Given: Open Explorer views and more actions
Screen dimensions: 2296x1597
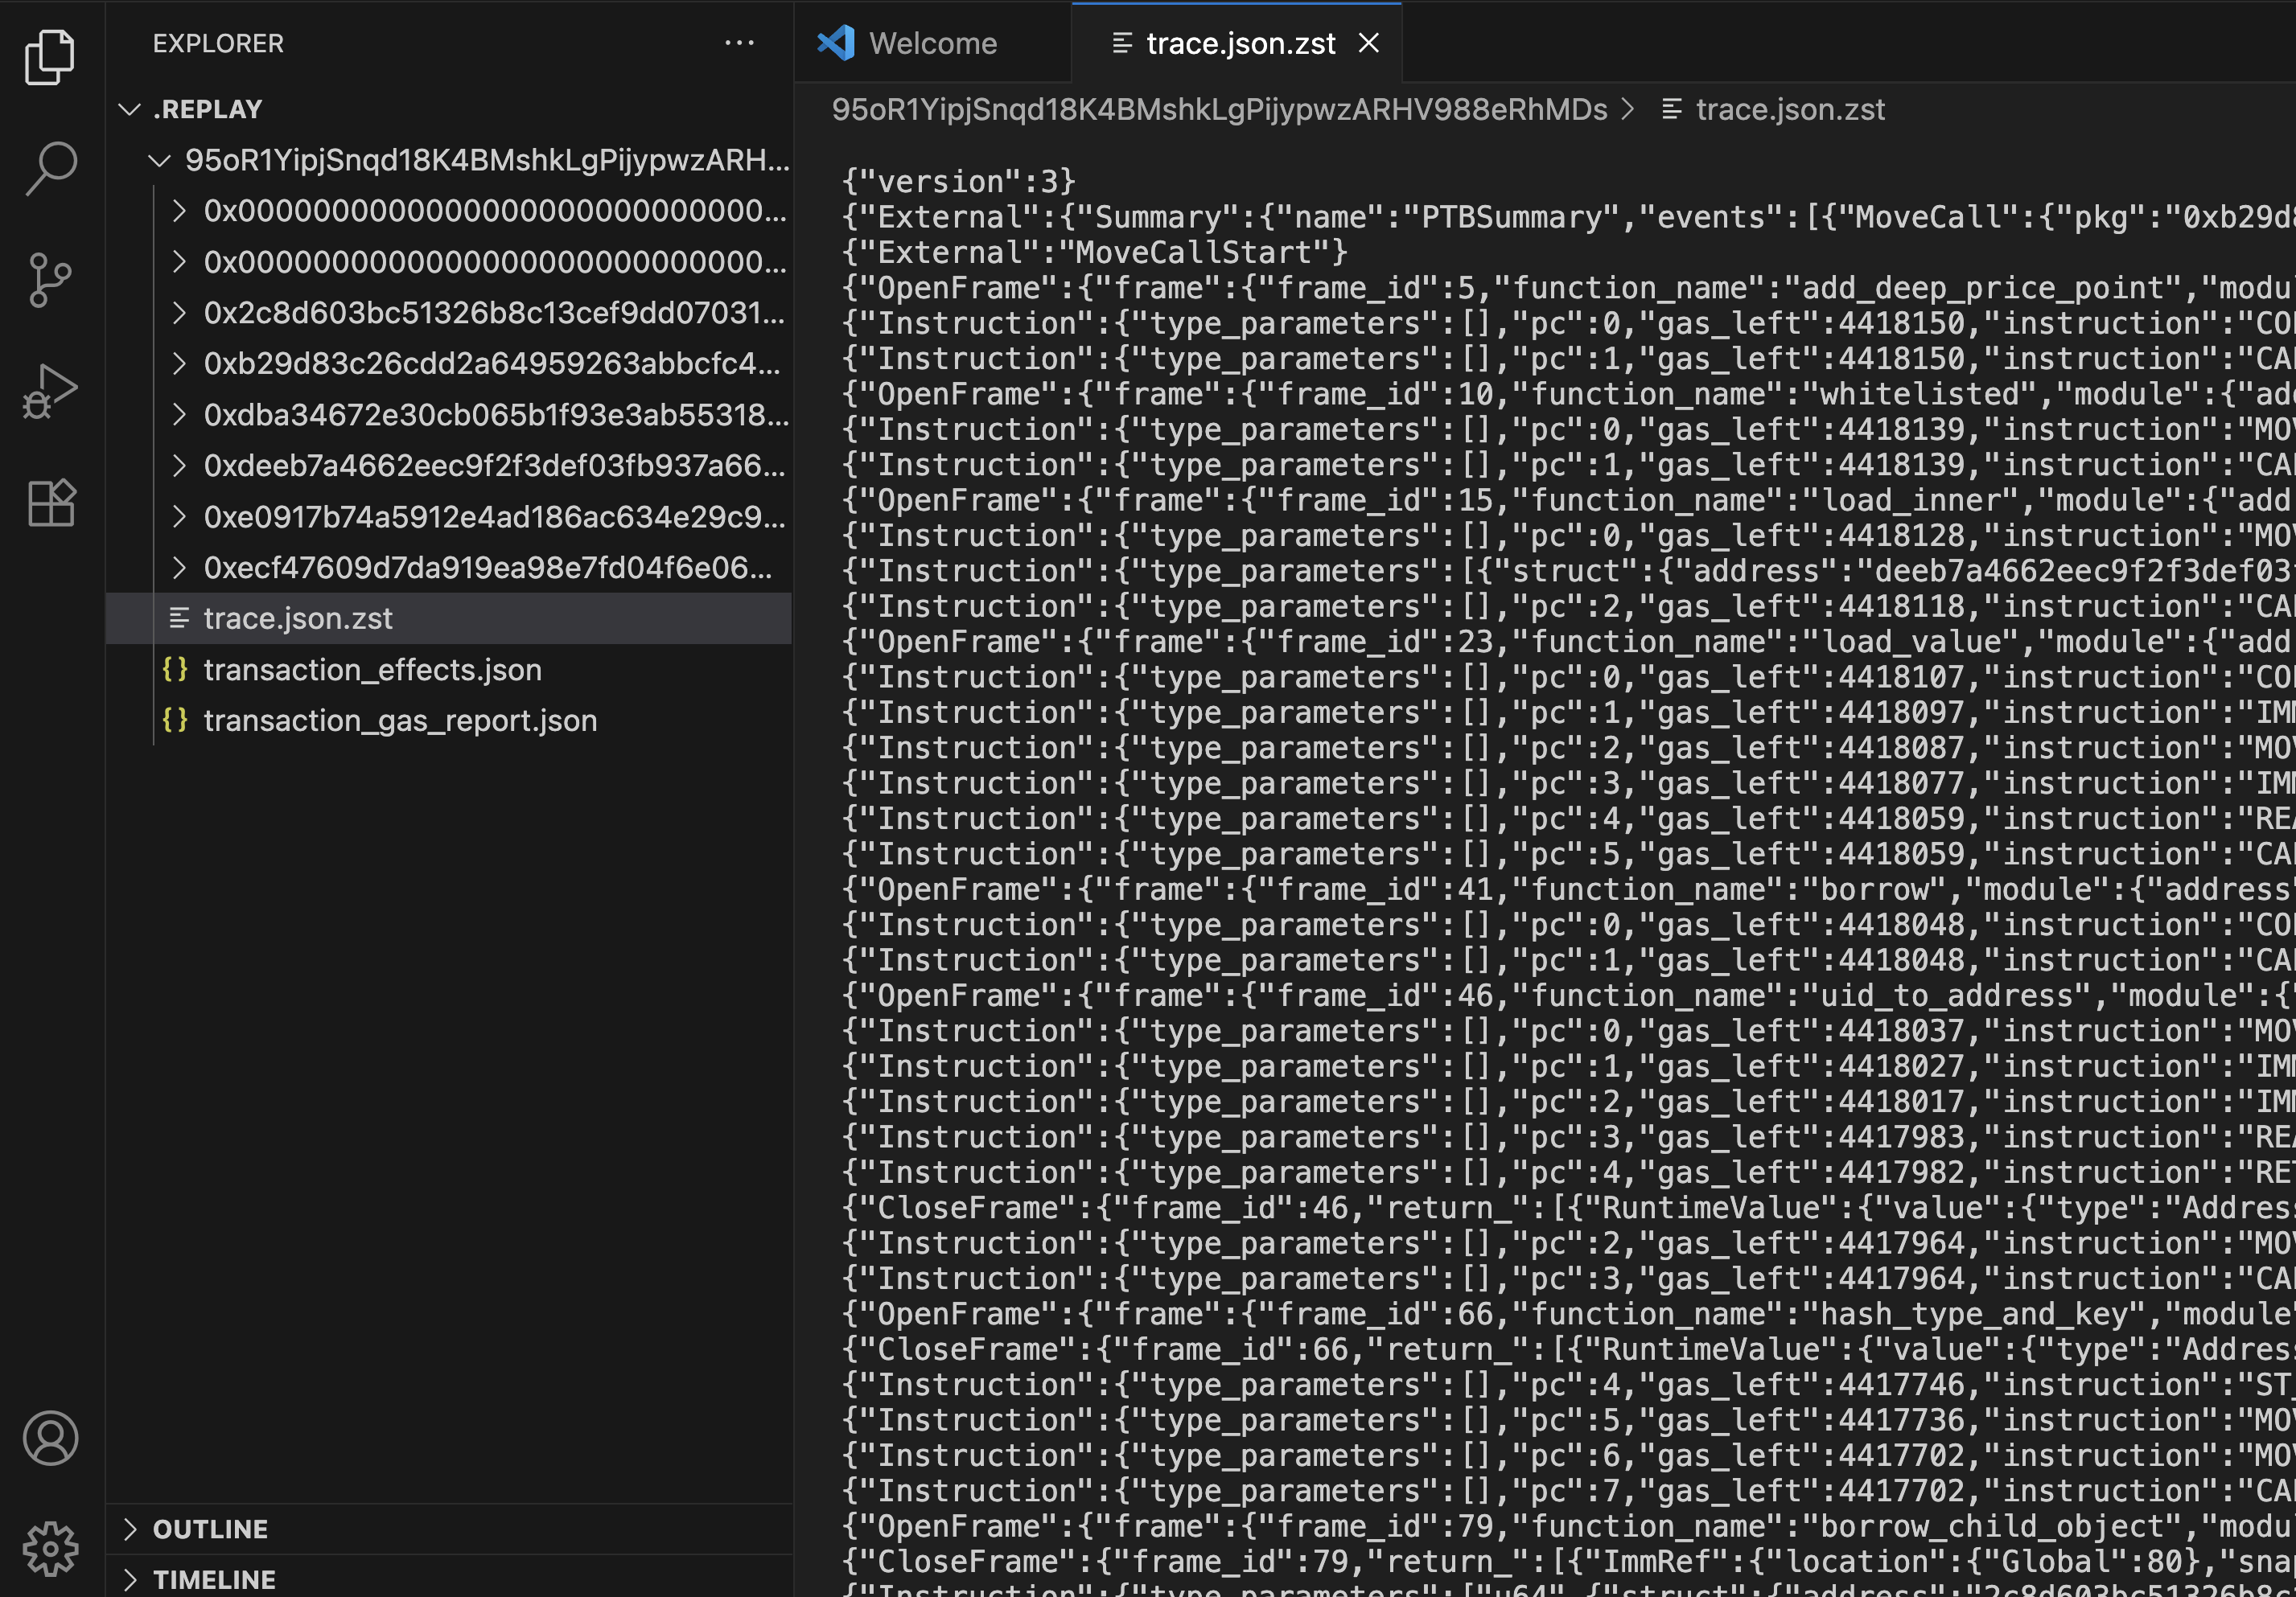Looking at the screenshot, I should click(739, 43).
